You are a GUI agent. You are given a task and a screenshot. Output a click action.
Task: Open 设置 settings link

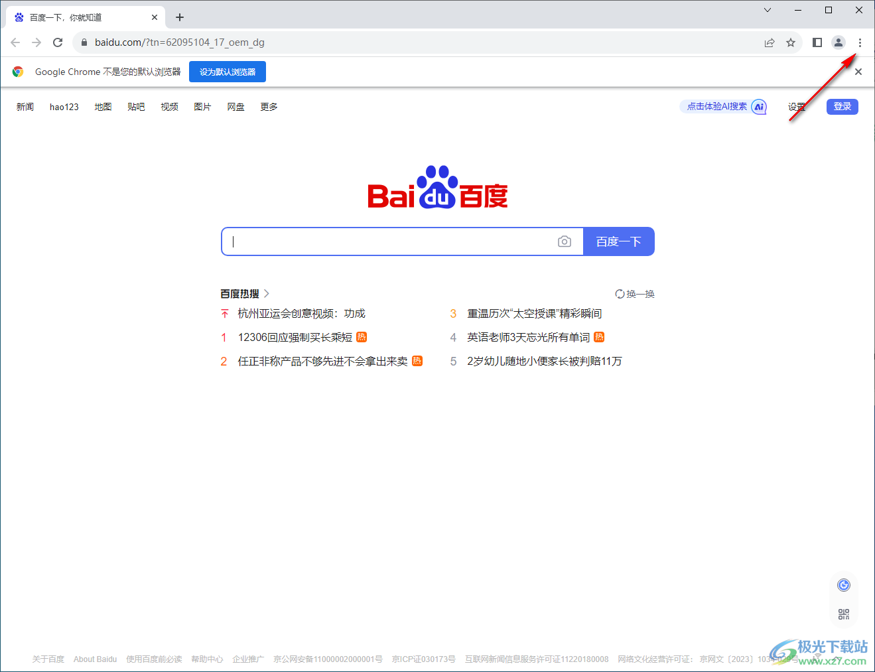coord(797,107)
